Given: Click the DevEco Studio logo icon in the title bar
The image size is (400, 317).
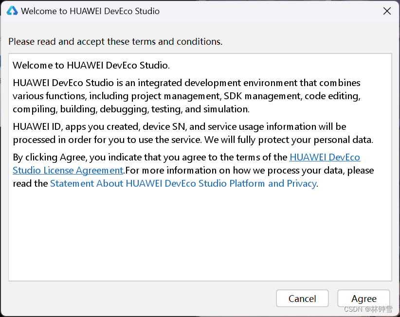Looking at the screenshot, I should 12,11.
